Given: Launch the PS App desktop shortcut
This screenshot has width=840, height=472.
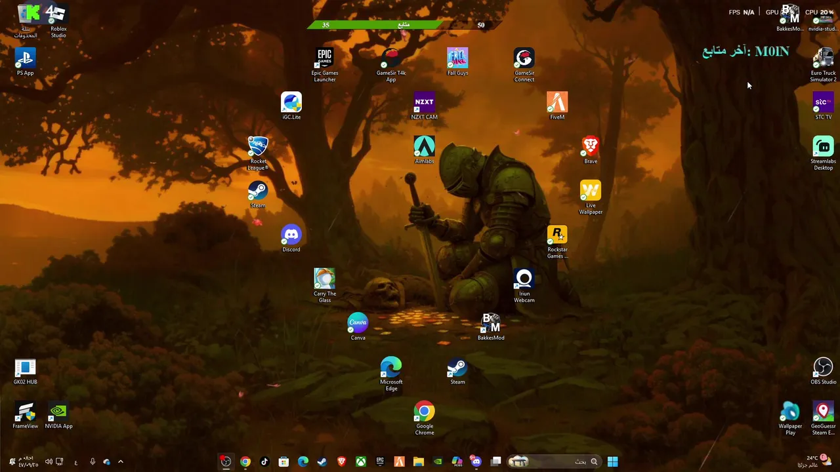Looking at the screenshot, I should (25, 62).
